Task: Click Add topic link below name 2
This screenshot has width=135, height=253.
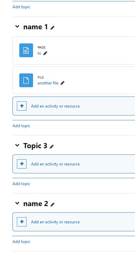Action: 21,242
